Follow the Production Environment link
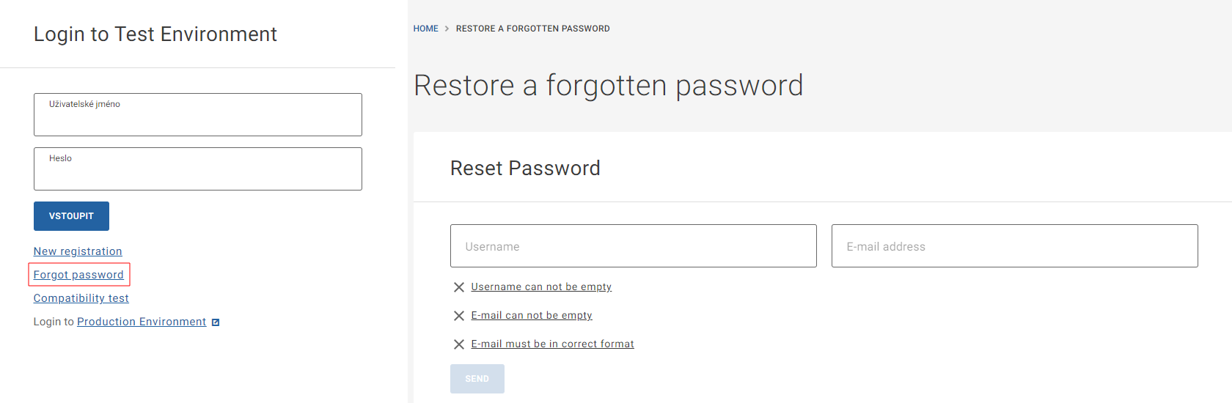Screen dimensions: 1232x403 point(142,322)
